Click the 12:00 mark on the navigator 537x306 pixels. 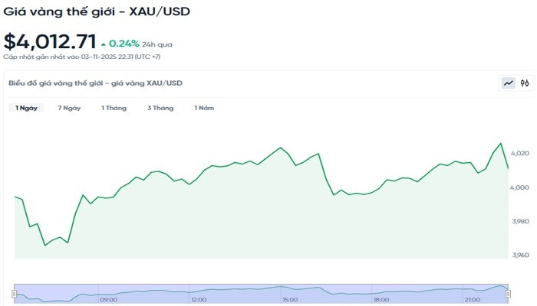point(199,300)
